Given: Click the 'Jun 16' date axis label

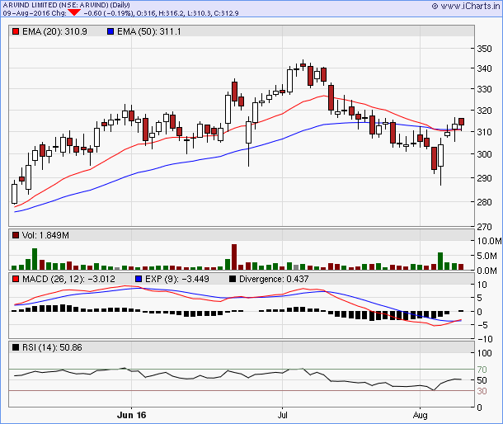Looking at the screenshot, I should pyautogui.click(x=132, y=415).
